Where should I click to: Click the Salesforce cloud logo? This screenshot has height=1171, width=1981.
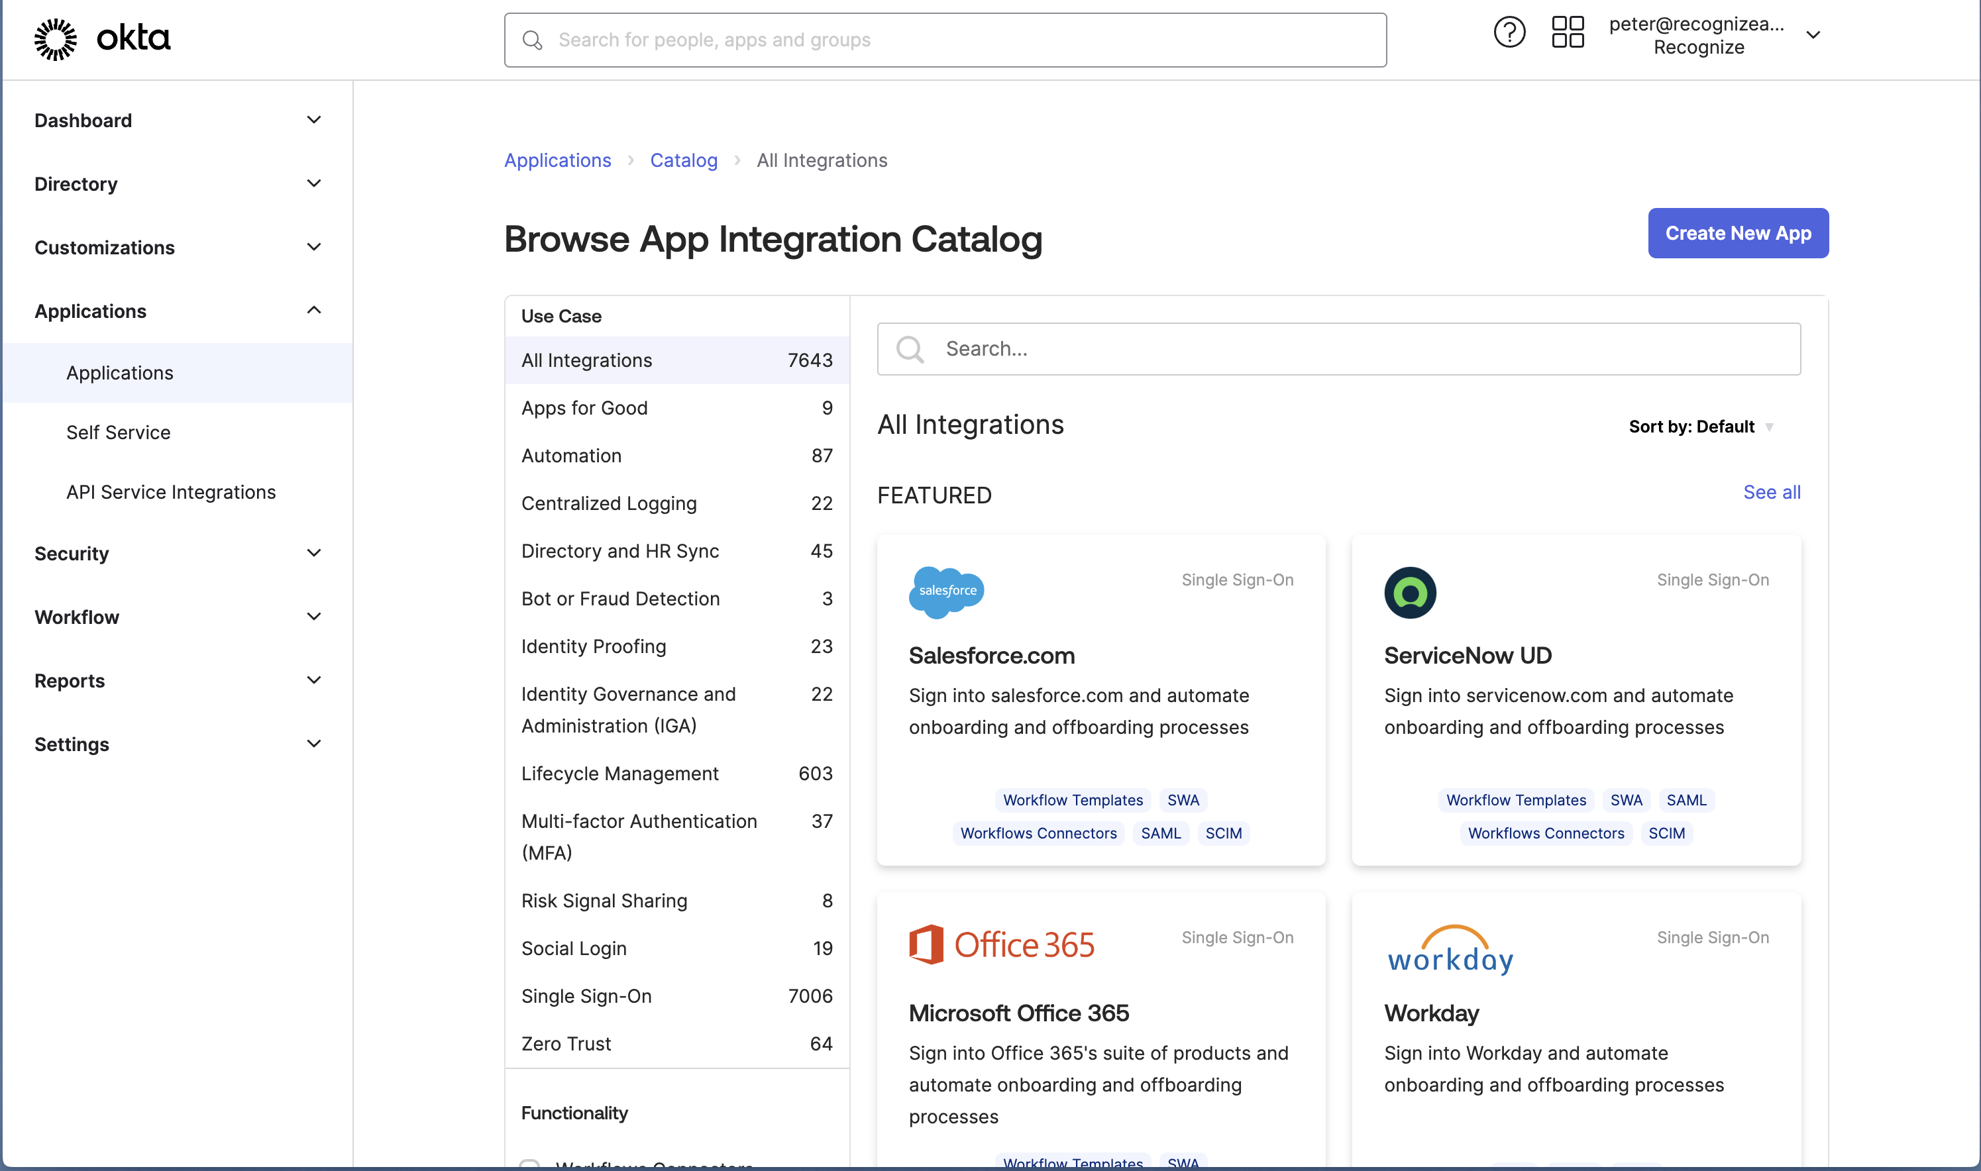point(945,592)
